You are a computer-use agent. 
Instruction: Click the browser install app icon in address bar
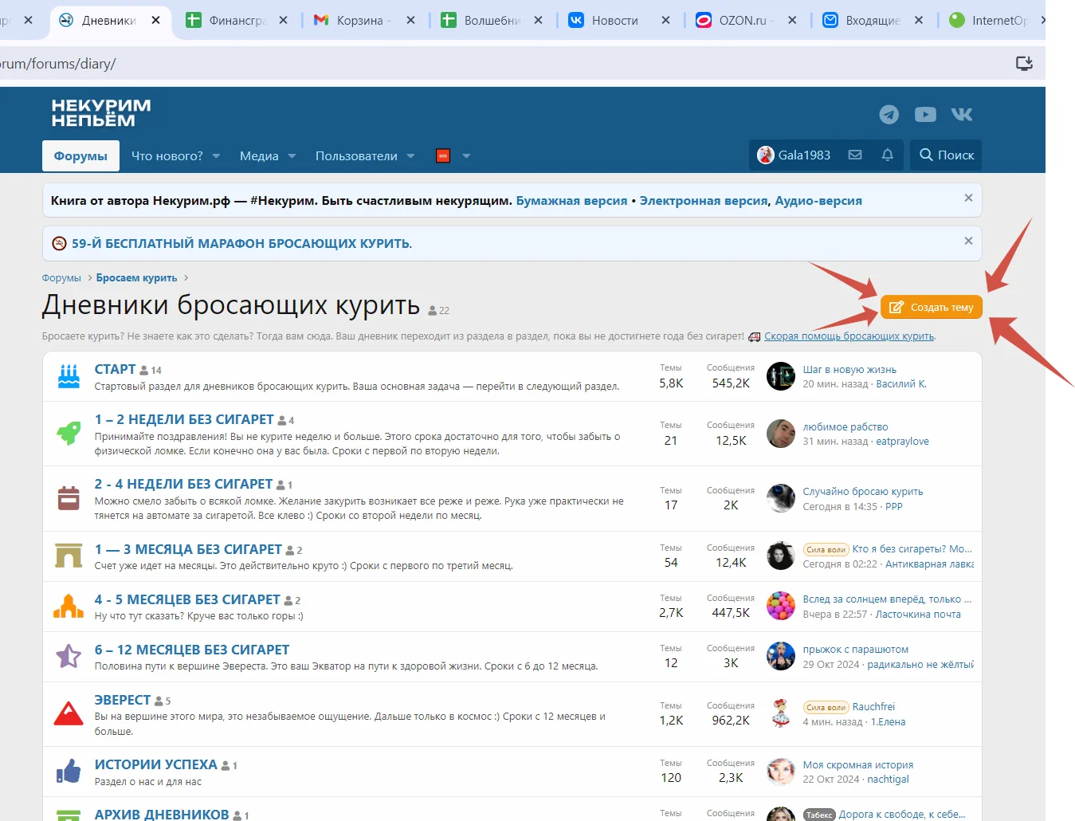[x=1024, y=63]
